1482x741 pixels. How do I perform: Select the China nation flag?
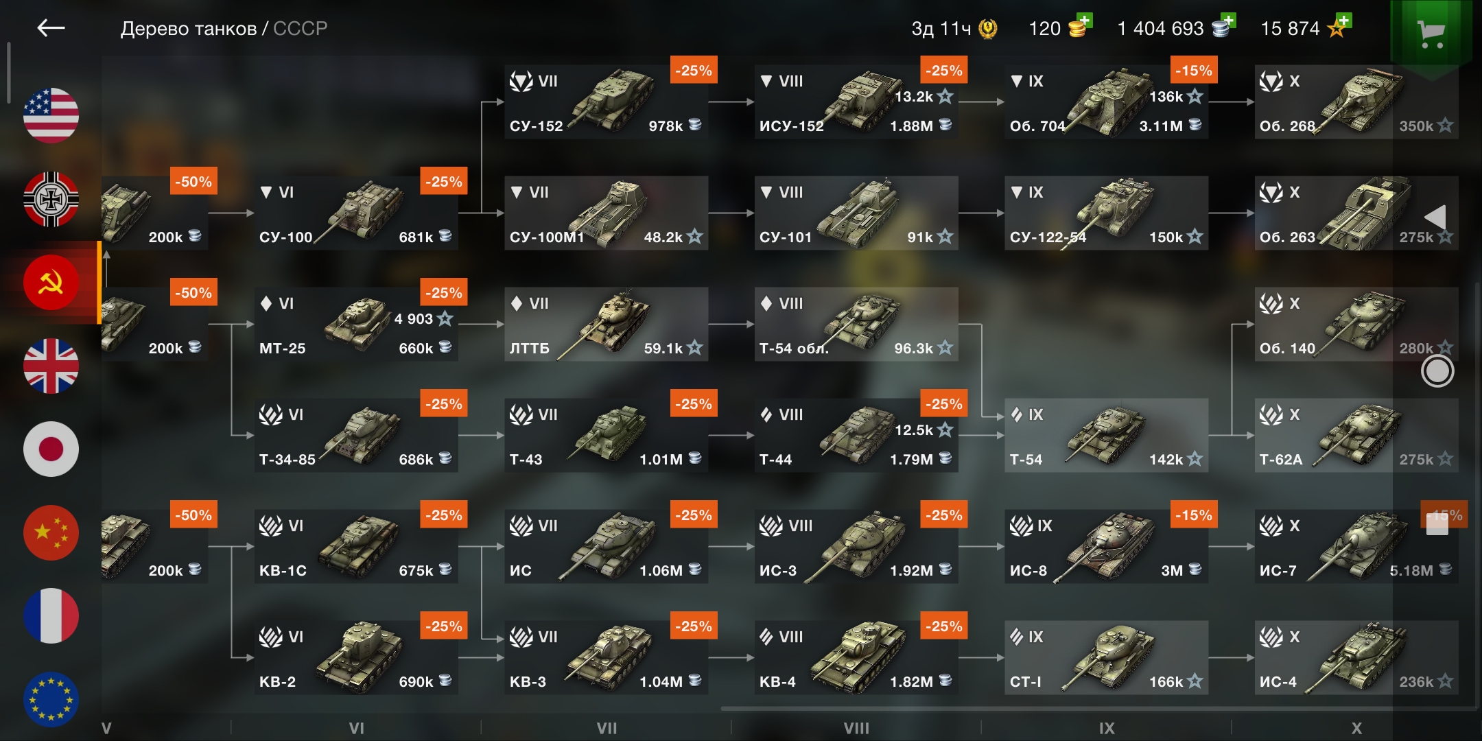point(51,532)
